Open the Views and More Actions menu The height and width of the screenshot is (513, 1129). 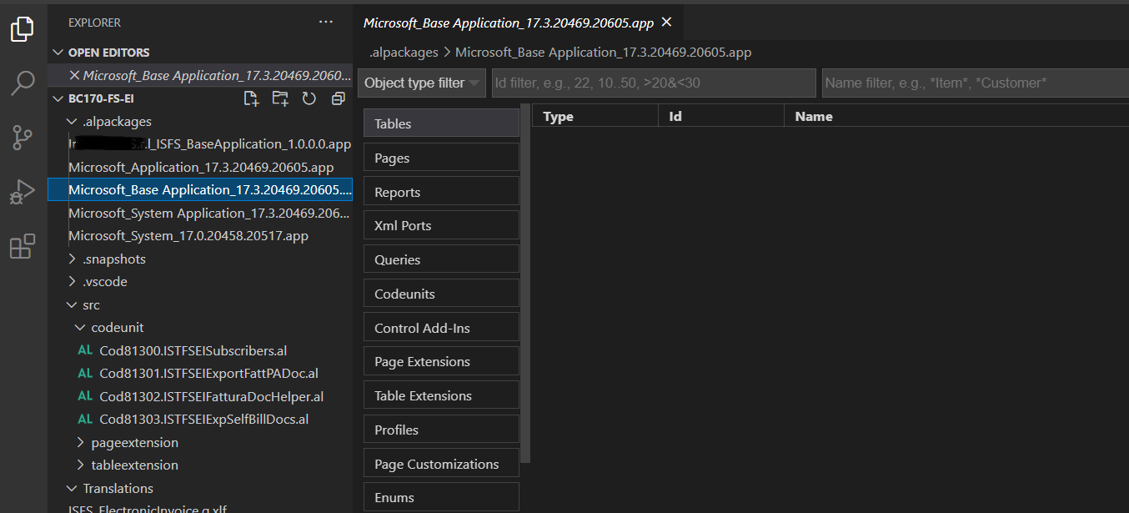(x=325, y=22)
